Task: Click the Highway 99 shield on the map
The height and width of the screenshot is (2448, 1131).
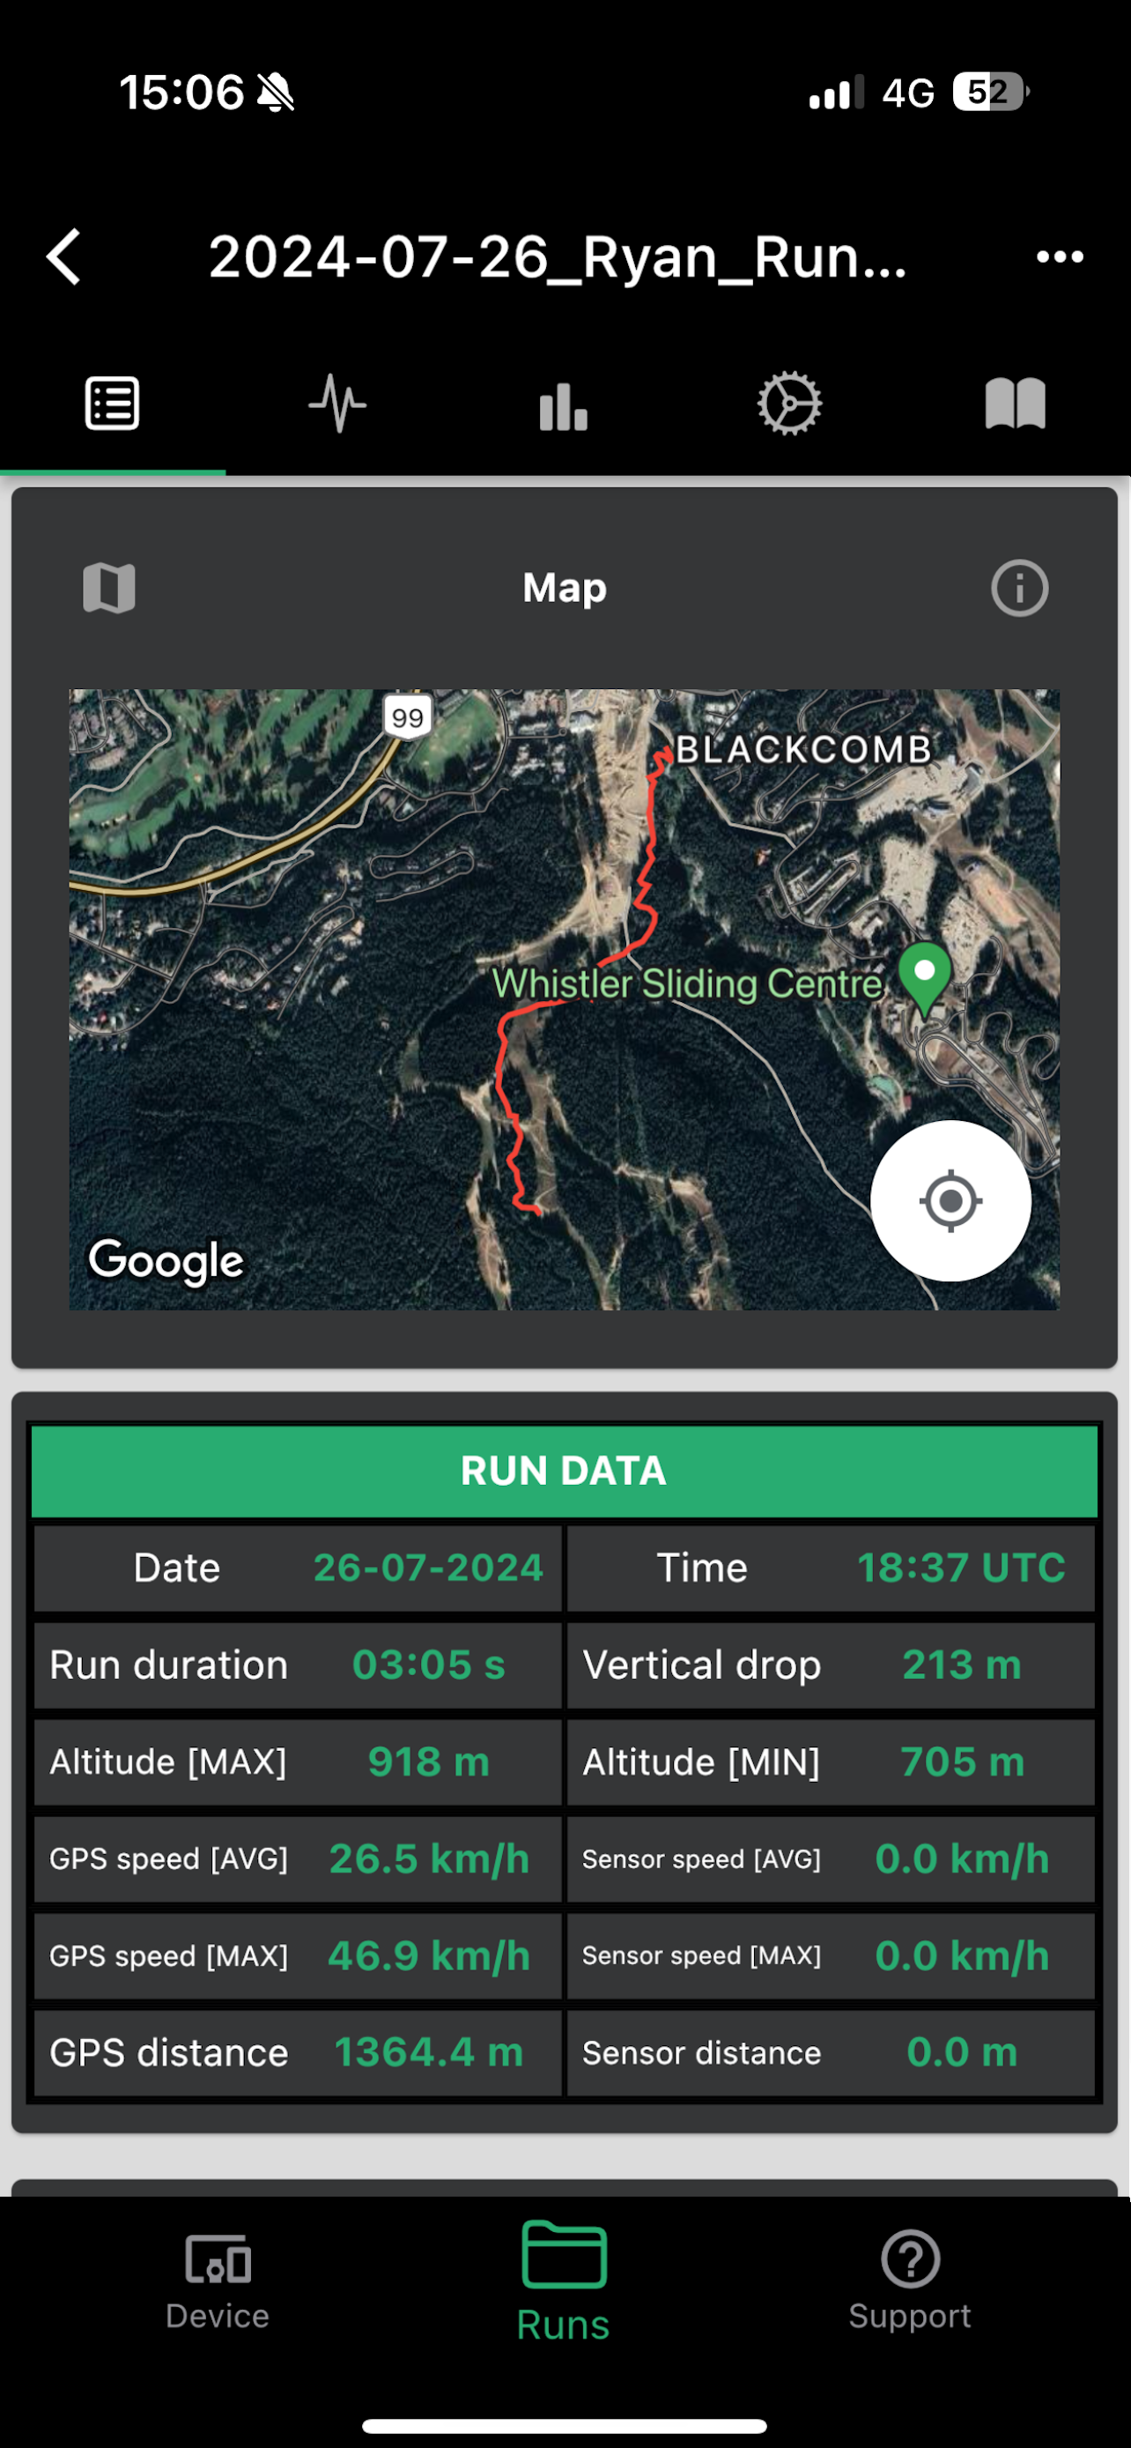Action: point(407,716)
